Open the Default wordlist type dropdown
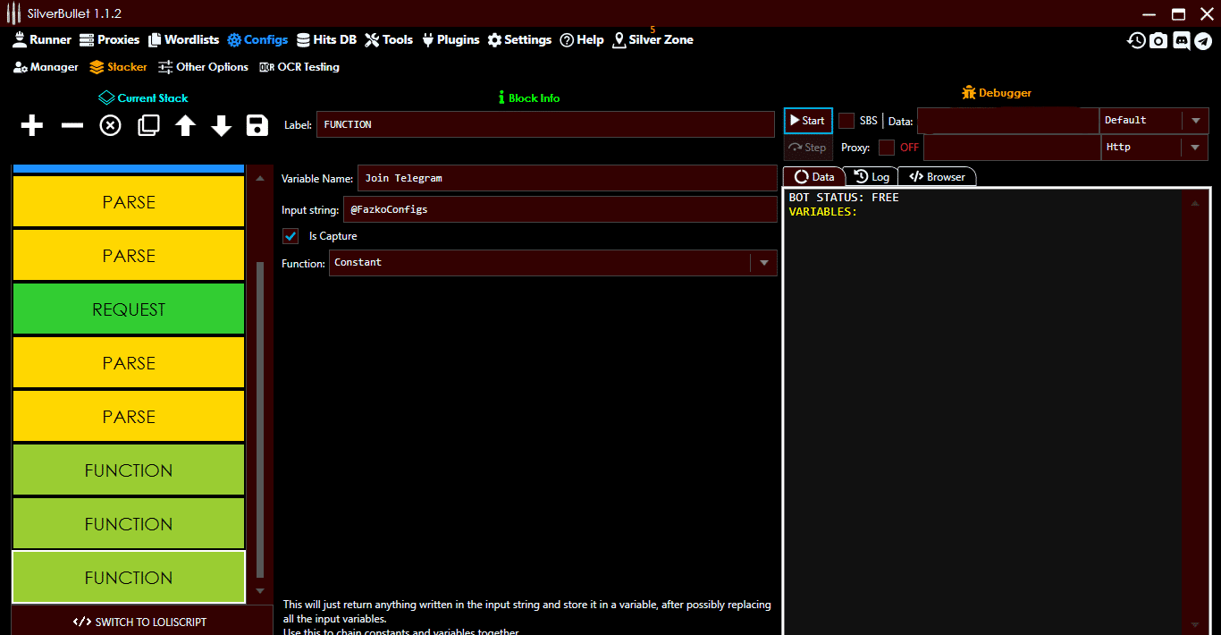Image resolution: width=1221 pixels, height=635 pixels. (1196, 120)
